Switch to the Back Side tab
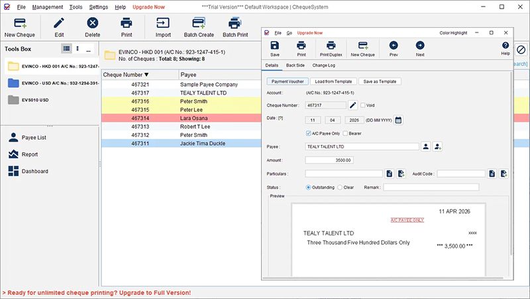 pos(295,65)
